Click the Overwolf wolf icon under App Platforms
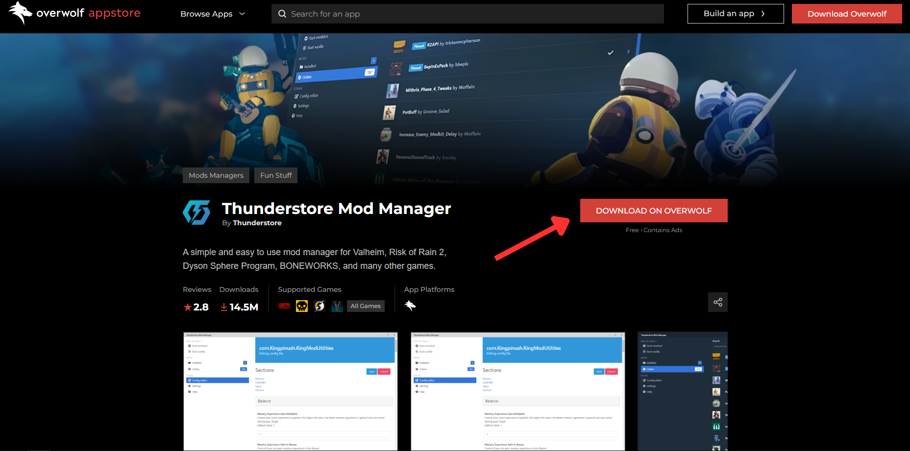The image size is (910, 451). (x=410, y=306)
